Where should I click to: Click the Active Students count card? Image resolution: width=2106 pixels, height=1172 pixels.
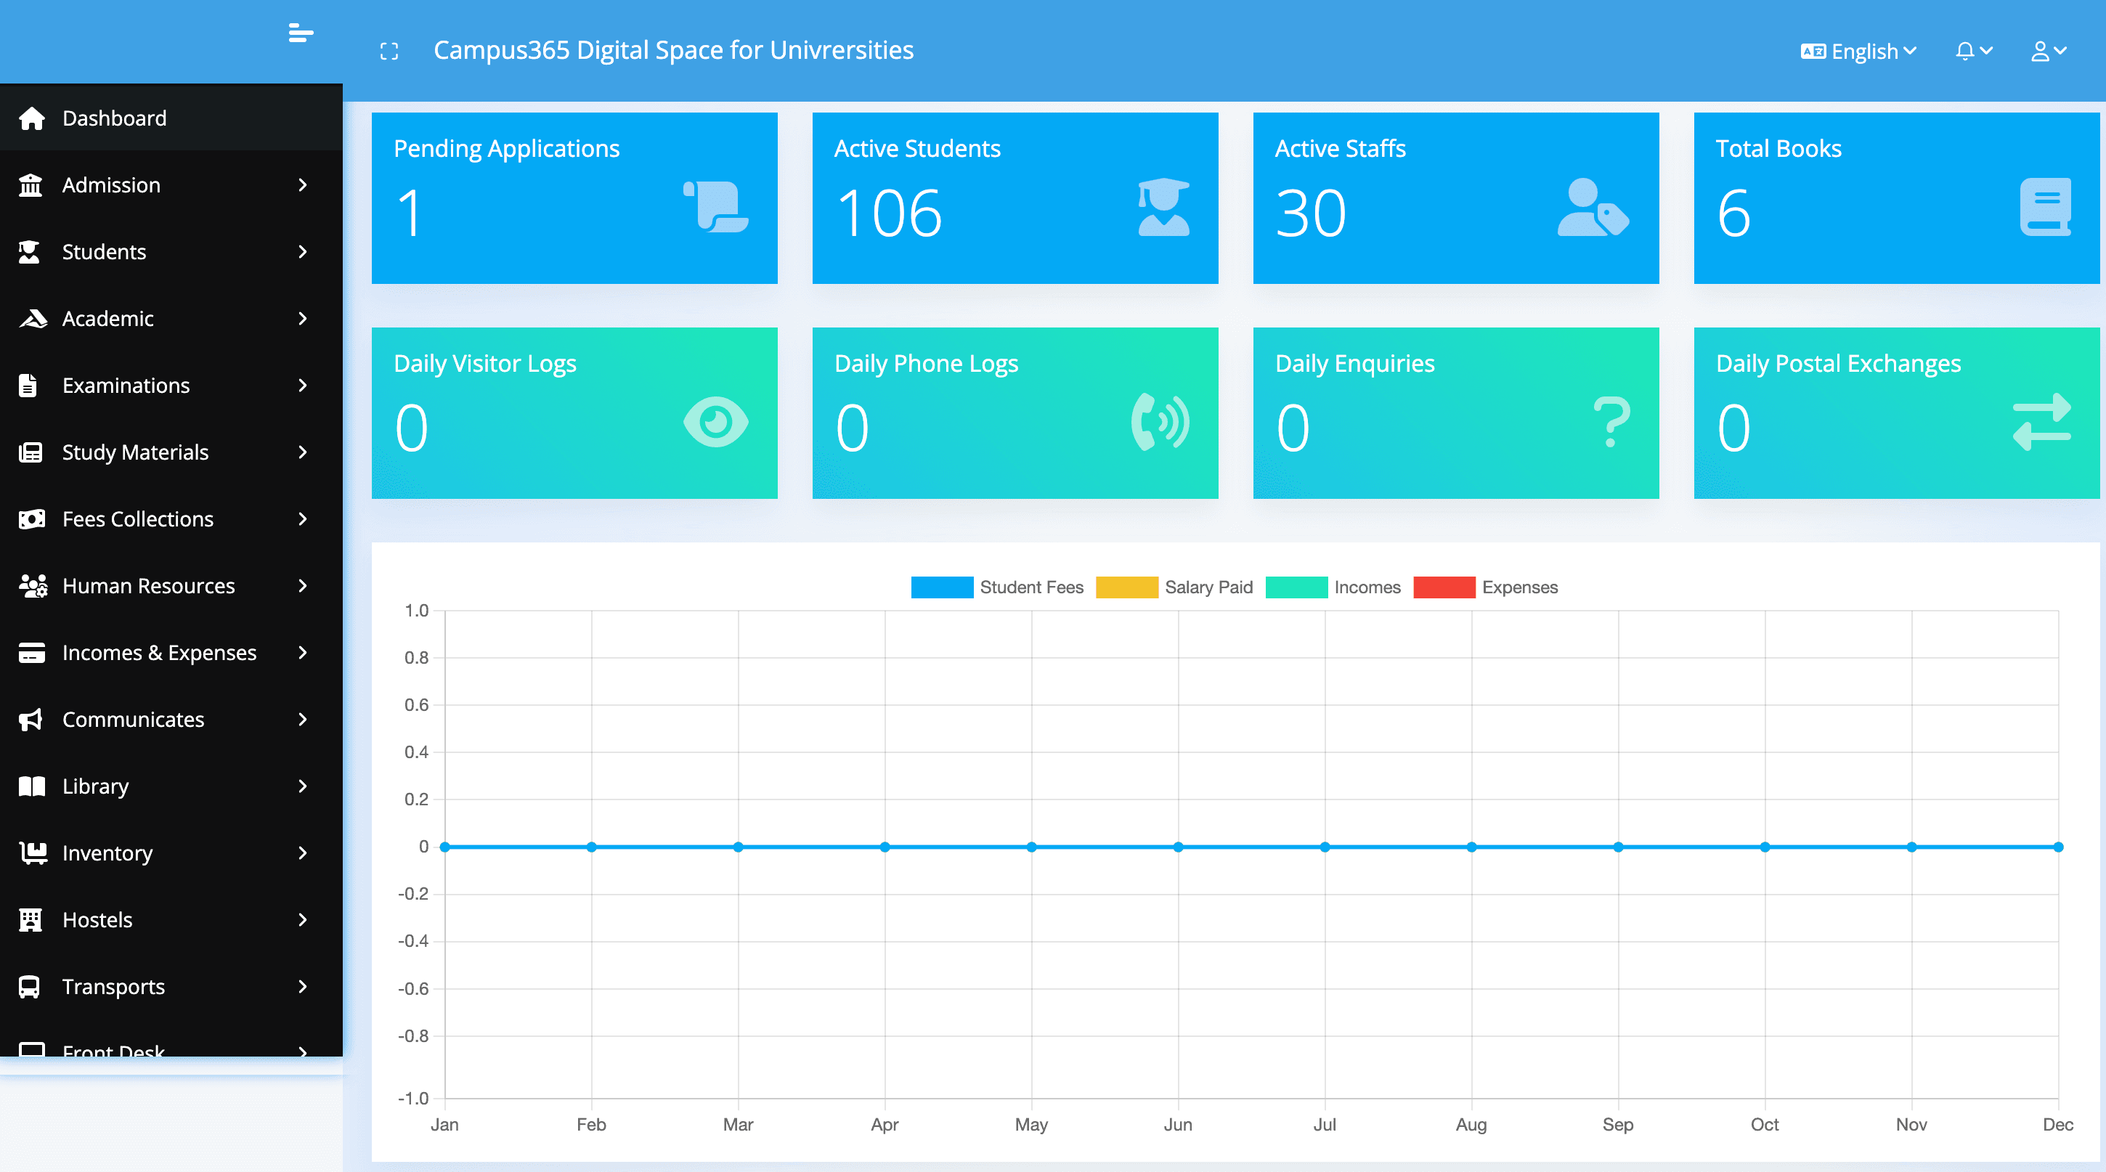[x=1015, y=198]
